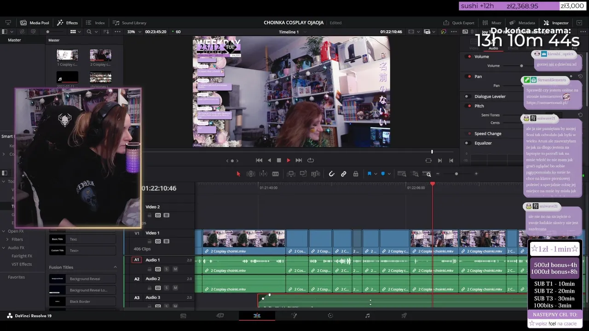This screenshot has width=589, height=331.
Task: Switch to the Fairlight page
Action: [x=367, y=316]
